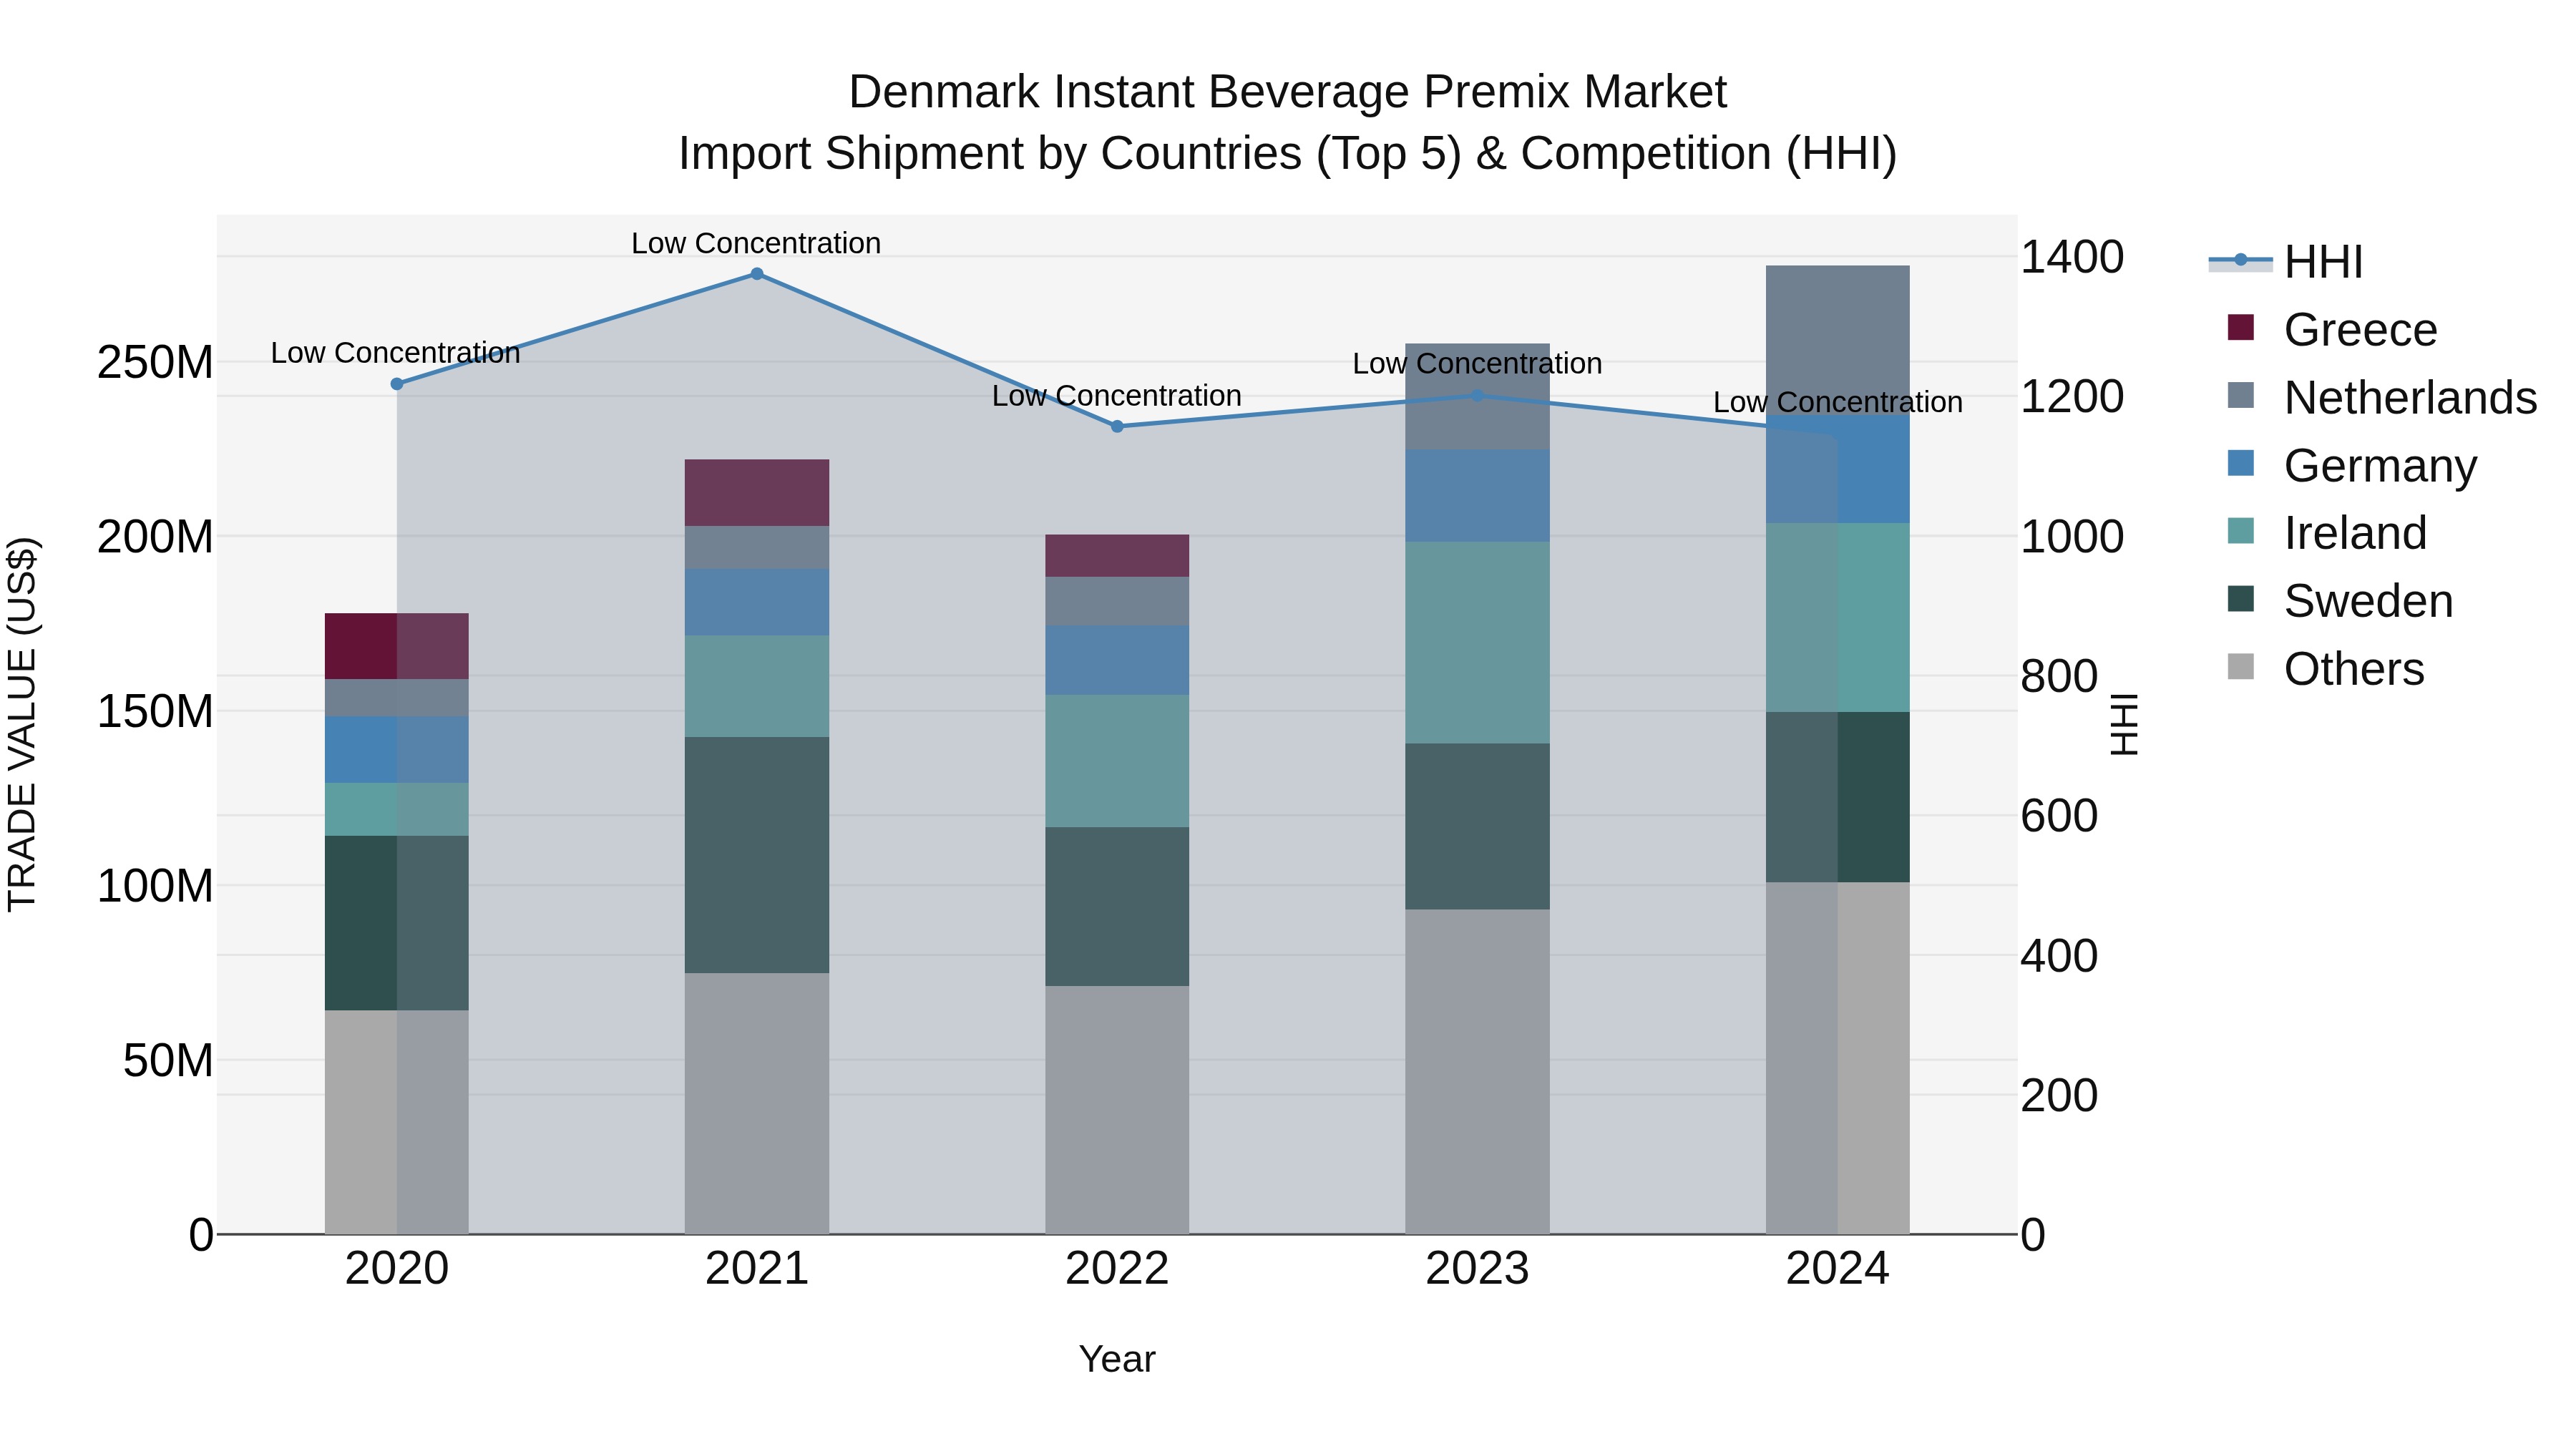2576x1449 pixels.
Task: Toggle the HHI line legend entry
Action: coord(2286,262)
